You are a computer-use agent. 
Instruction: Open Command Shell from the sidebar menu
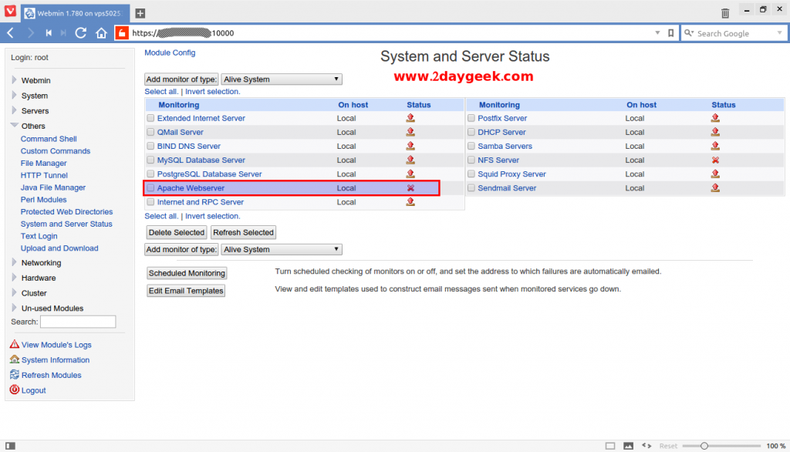pyautogui.click(x=49, y=139)
